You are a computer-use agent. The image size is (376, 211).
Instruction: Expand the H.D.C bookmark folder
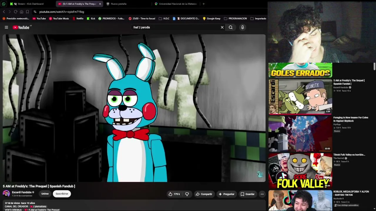[x=164, y=18]
